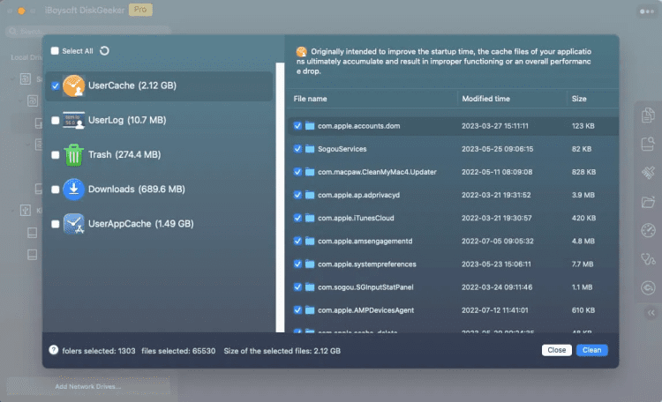
Task: Tick the Select All checkbox
Action: click(55, 51)
